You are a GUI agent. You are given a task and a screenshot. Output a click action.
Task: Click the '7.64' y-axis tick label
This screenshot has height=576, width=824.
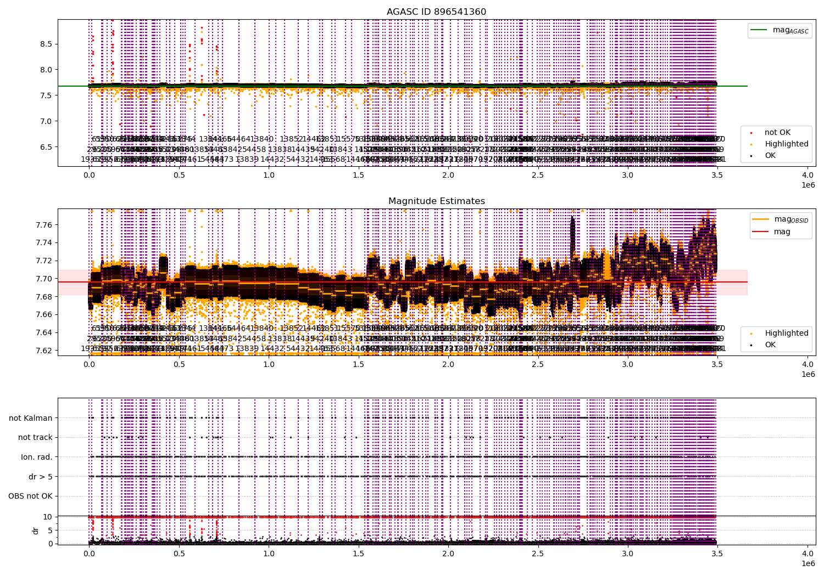(x=43, y=332)
